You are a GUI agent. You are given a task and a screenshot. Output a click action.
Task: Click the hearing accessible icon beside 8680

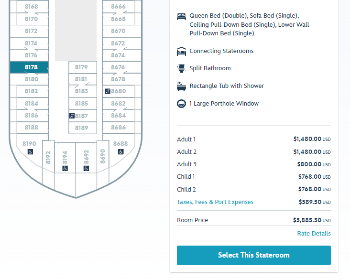(107, 91)
